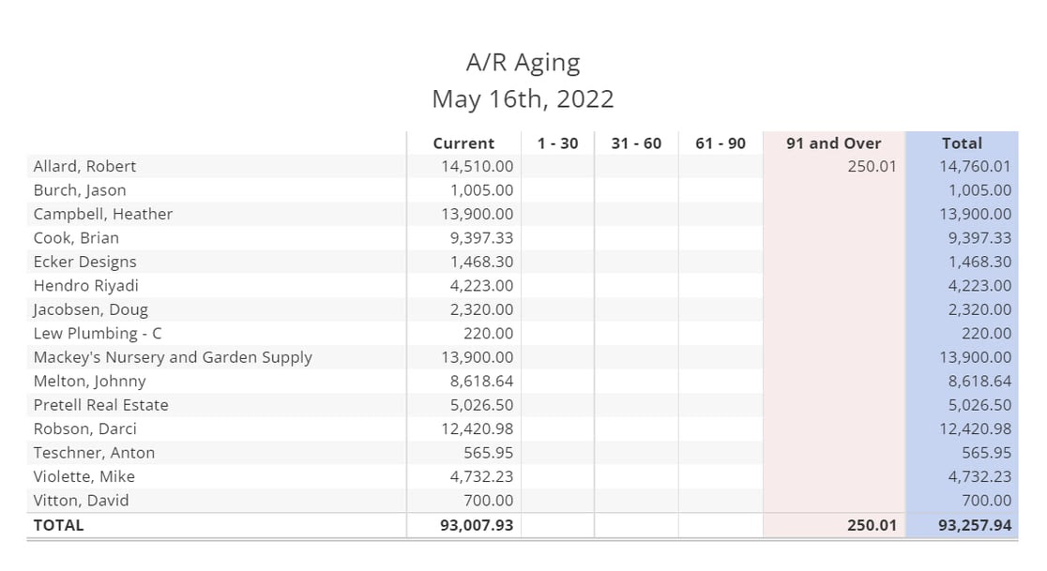Viewport: 1047px width, 571px height.
Task: Click the A/R Aging report title
Action: pyautogui.click(x=523, y=63)
